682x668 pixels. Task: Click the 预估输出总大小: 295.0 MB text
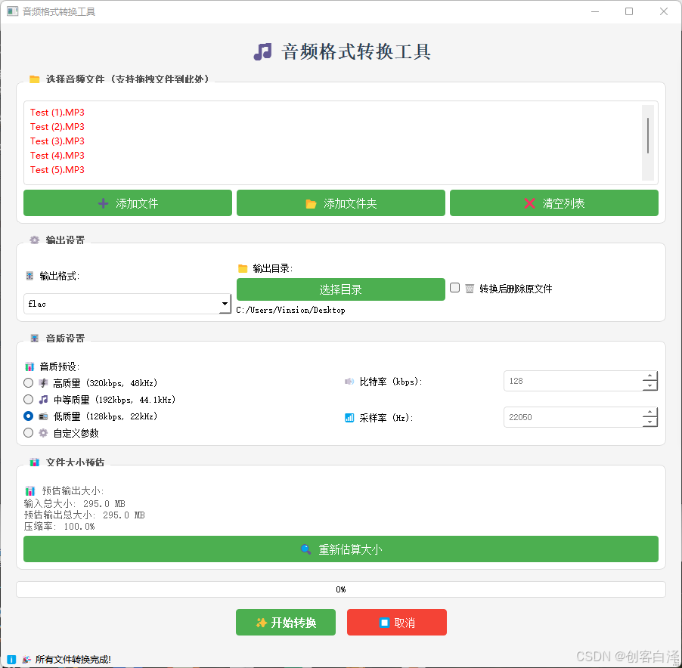click(x=85, y=515)
